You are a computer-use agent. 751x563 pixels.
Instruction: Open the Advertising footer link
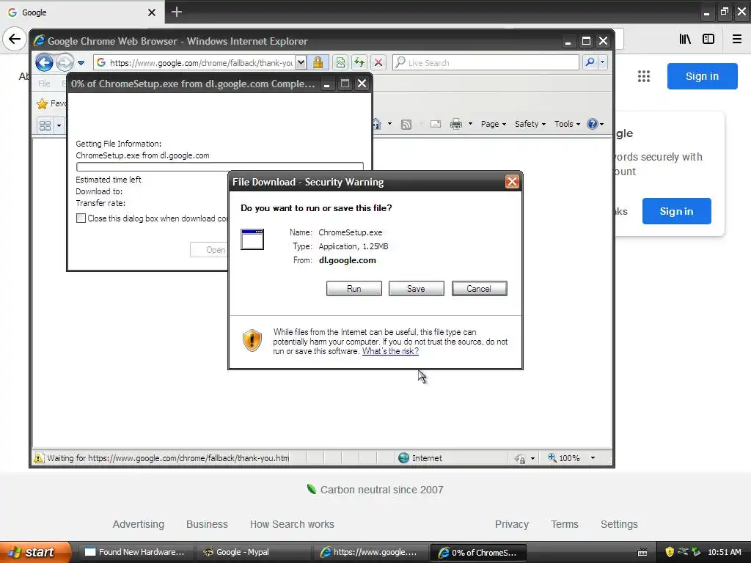click(x=139, y=524)
